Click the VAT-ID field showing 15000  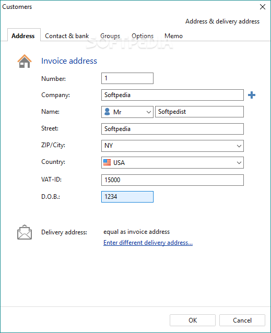point(172,180)
